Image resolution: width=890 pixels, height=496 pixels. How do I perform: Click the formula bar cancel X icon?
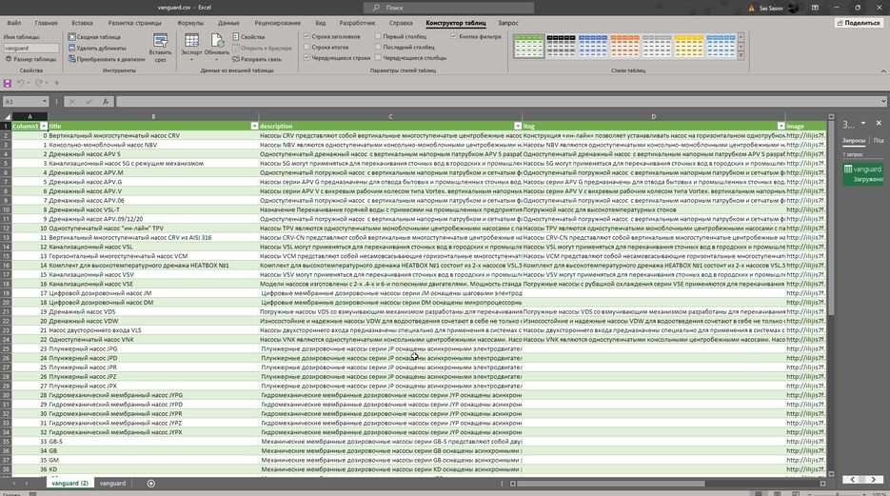click(x=72, y=102)
